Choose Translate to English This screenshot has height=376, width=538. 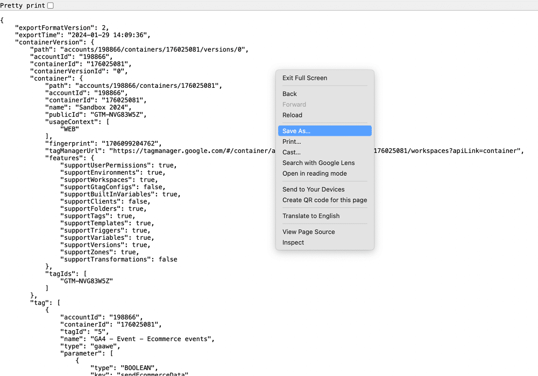[x=312, y=215]
